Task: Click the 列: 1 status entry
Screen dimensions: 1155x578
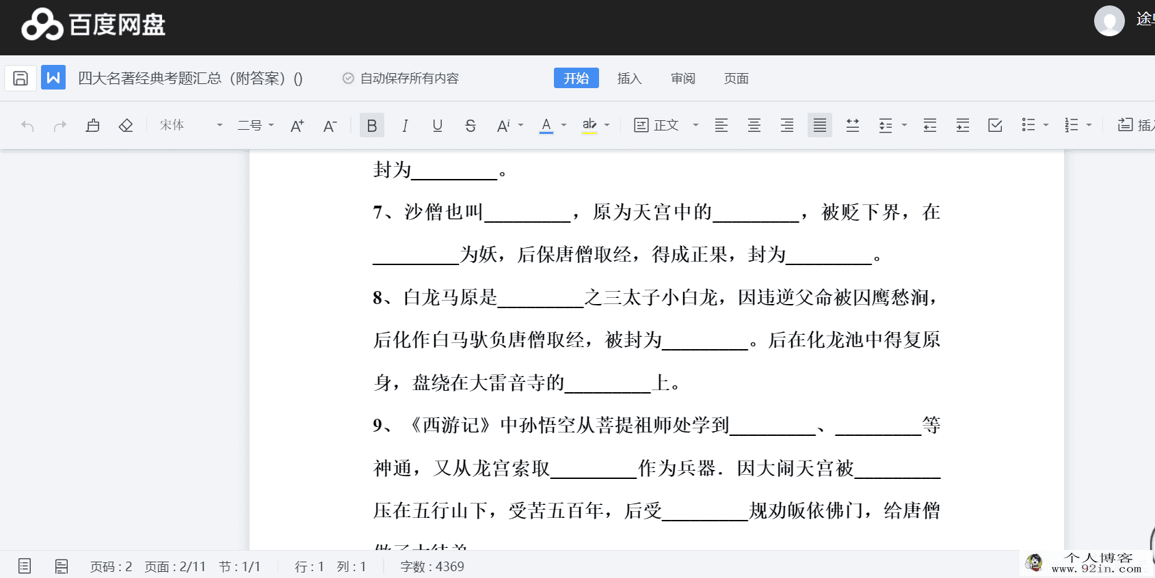Action: click(351, 567)
